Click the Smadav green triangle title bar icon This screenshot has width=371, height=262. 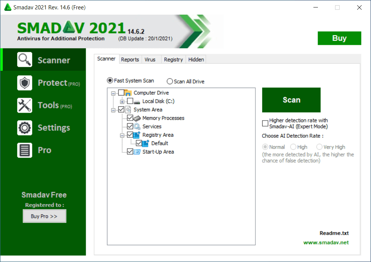tap(8, 7)
